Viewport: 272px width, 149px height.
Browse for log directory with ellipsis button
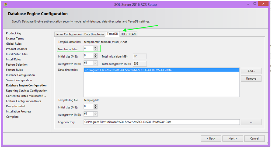point(251,122)
